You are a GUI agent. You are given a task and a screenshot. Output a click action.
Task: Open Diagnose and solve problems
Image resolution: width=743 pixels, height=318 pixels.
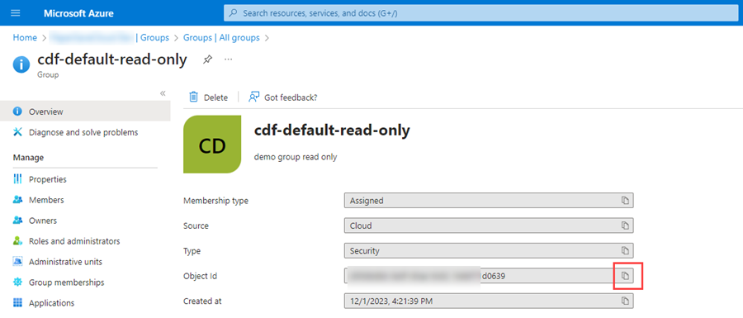tap(85, 132)
